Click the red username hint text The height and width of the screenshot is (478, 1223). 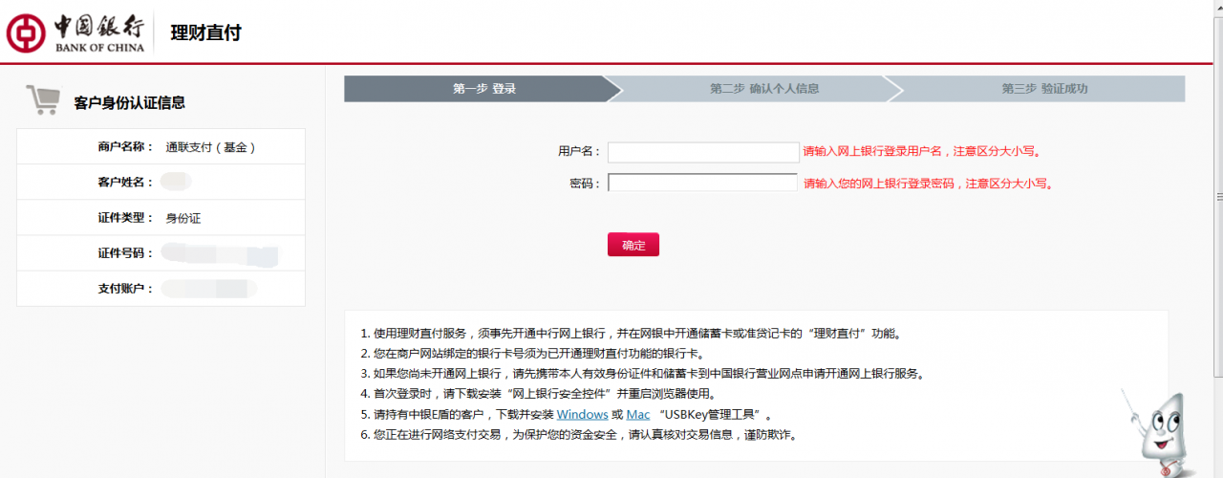point(921,152)
